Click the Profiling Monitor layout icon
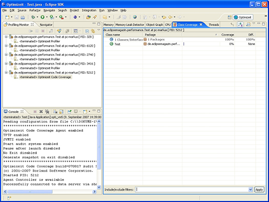 click(x=75, y=31)
